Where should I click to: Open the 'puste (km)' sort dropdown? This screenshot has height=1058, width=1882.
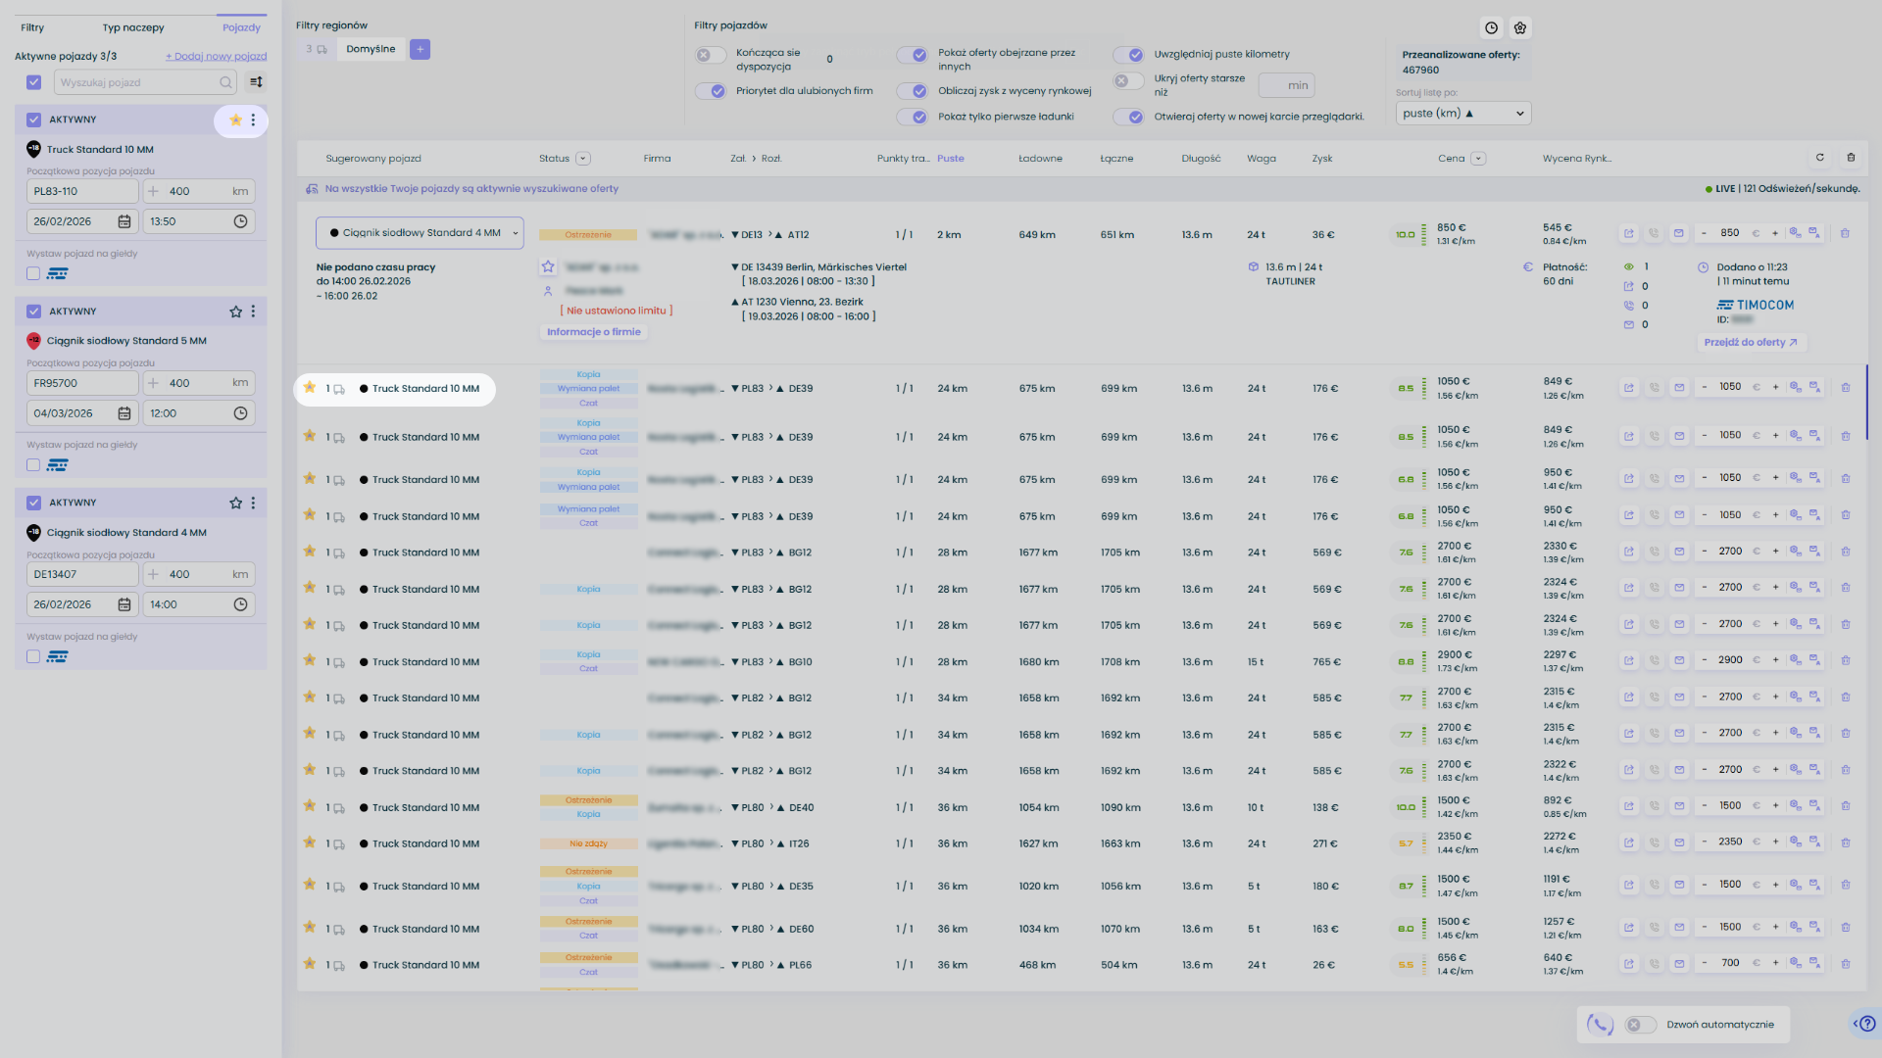(x=1462, y=114)
